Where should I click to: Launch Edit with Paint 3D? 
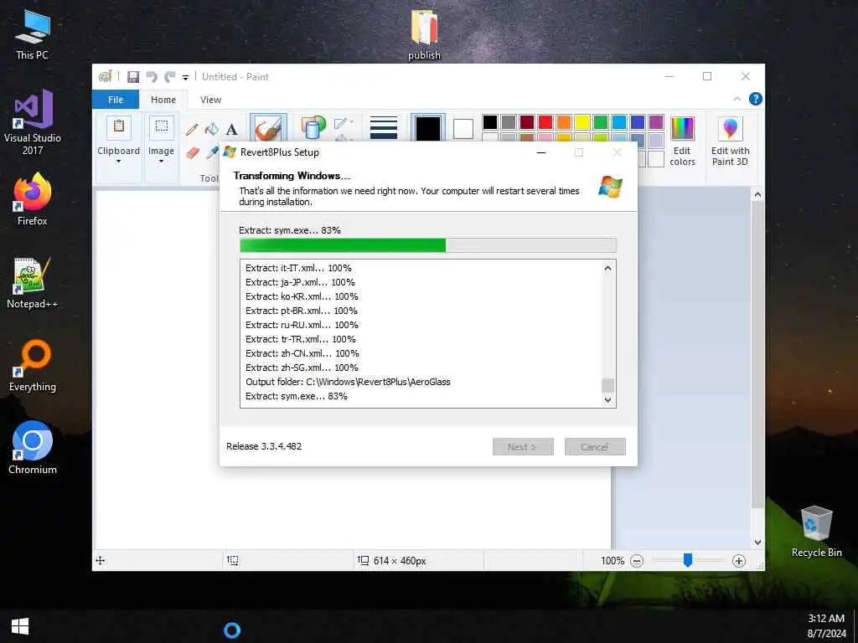point(730,141)
